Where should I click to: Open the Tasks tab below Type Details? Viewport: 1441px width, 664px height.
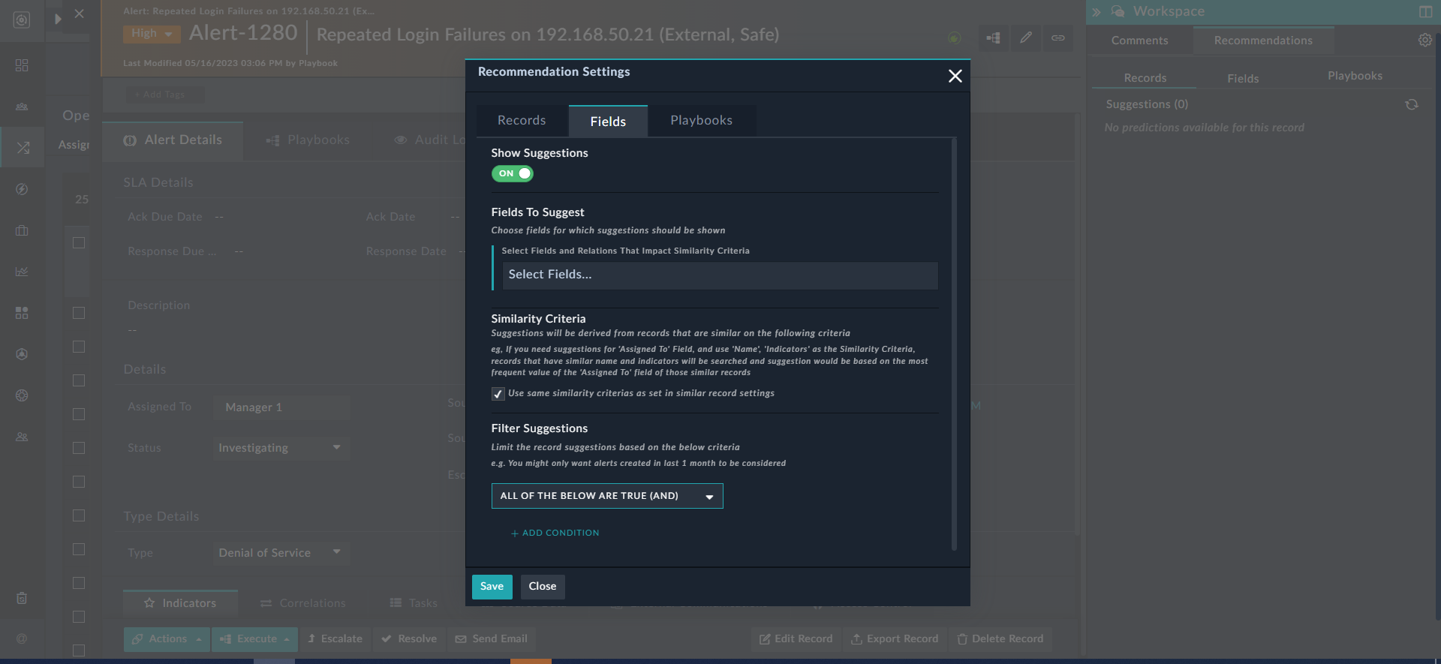pos(414,603)
